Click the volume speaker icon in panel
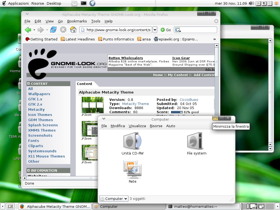This screenshot has width=280, height=210. (252, 3)
